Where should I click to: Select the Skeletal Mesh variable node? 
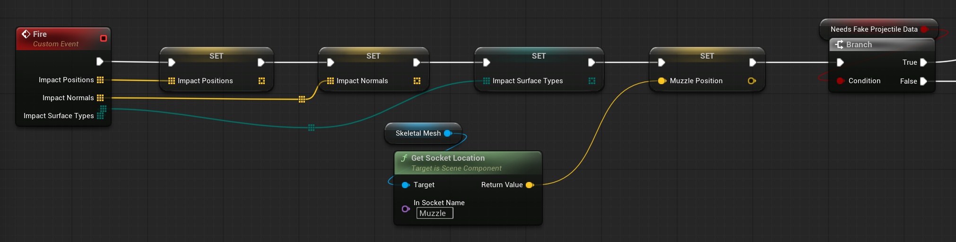(418, 133)
